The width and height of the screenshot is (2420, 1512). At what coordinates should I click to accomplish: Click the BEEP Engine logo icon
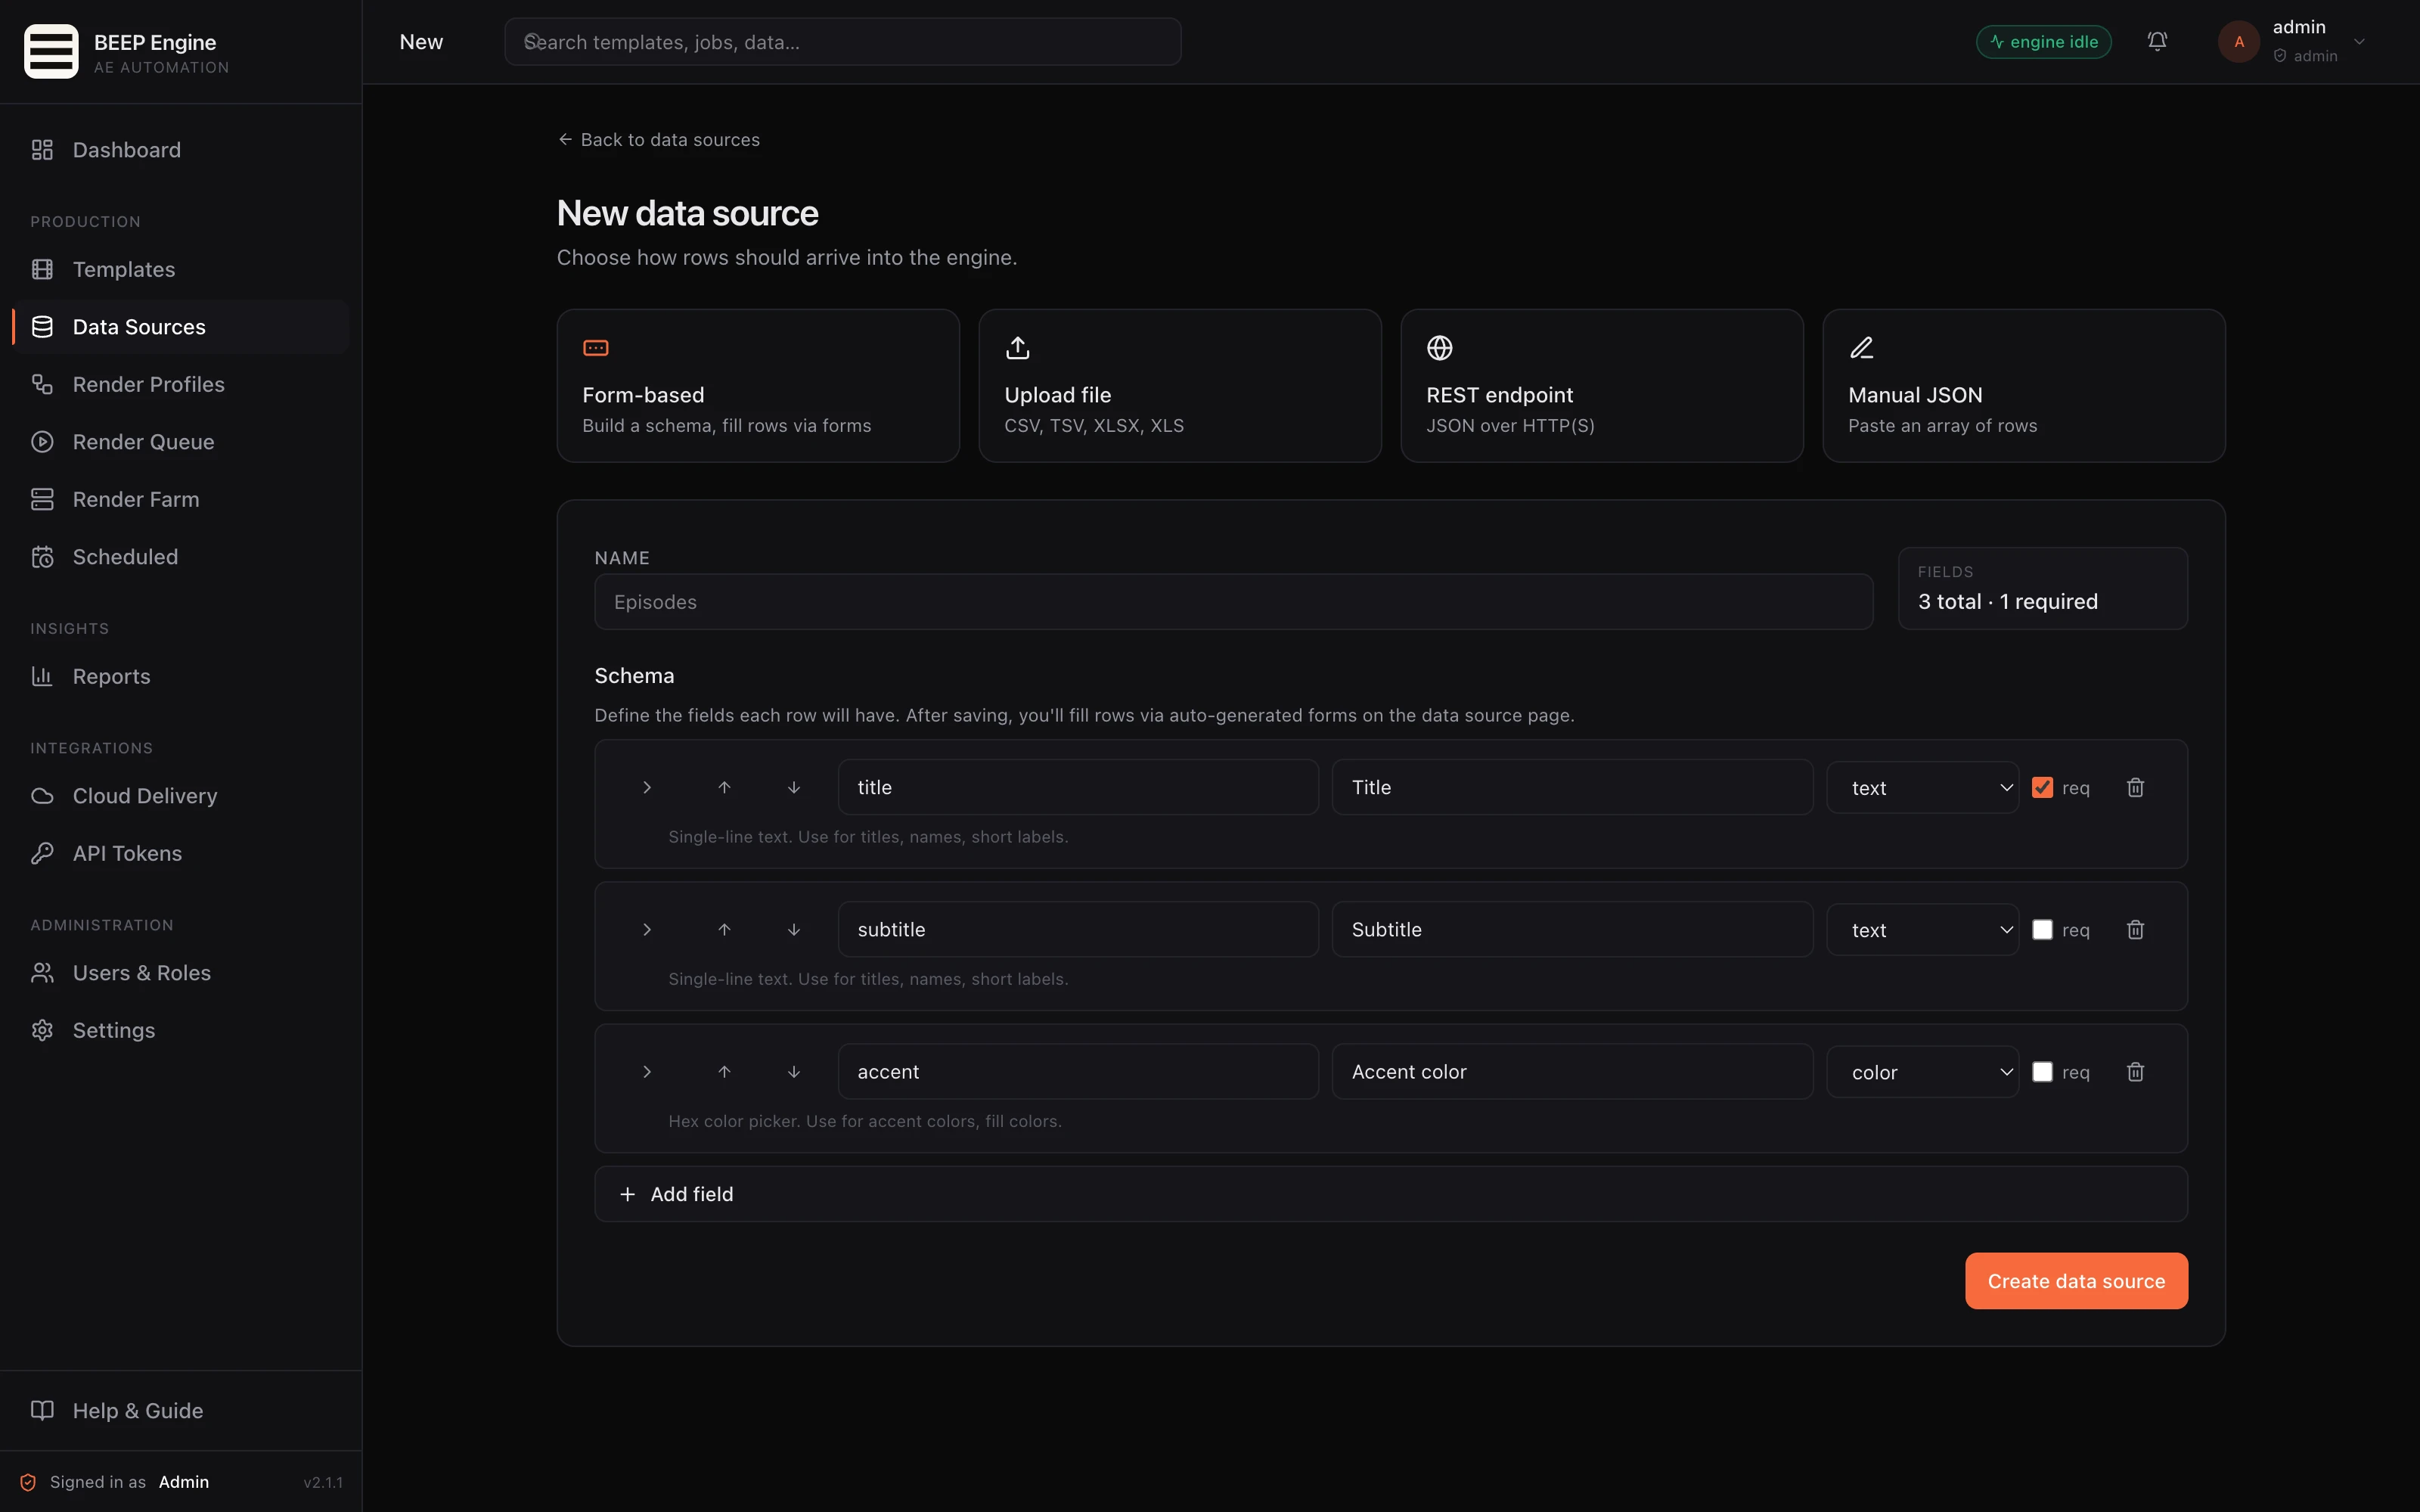[51, 52]
